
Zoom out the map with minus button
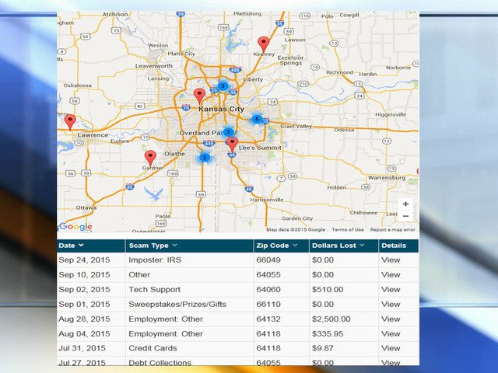pos(405,216)
